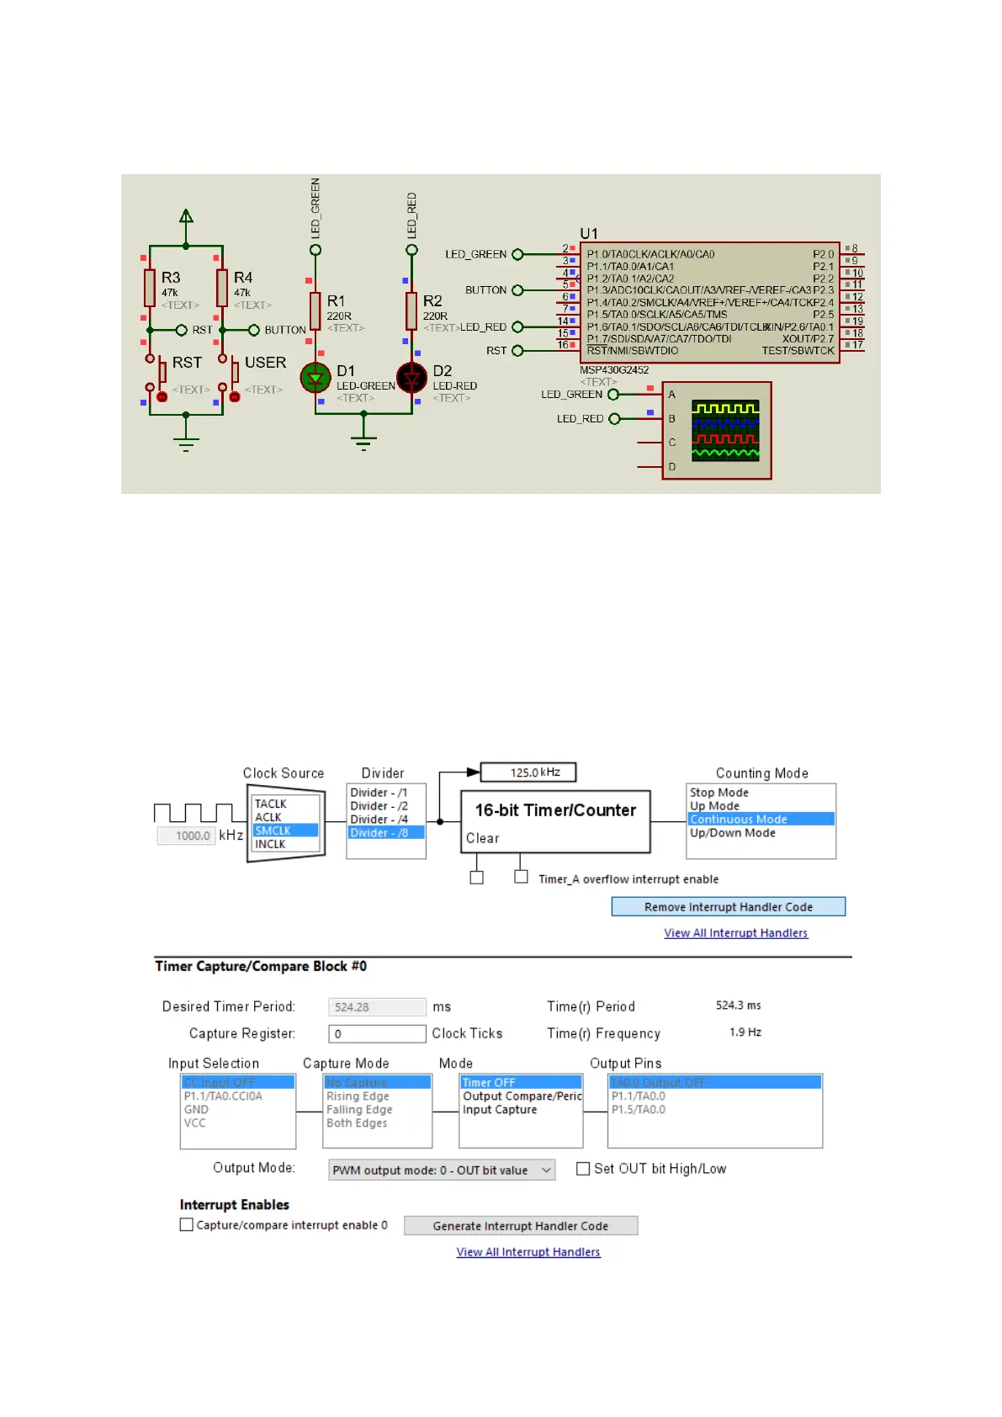Click the 125.0 kHz timer frequency box
The width and height of the screenshot is (1002, 1417).
[x=528, y=772]
